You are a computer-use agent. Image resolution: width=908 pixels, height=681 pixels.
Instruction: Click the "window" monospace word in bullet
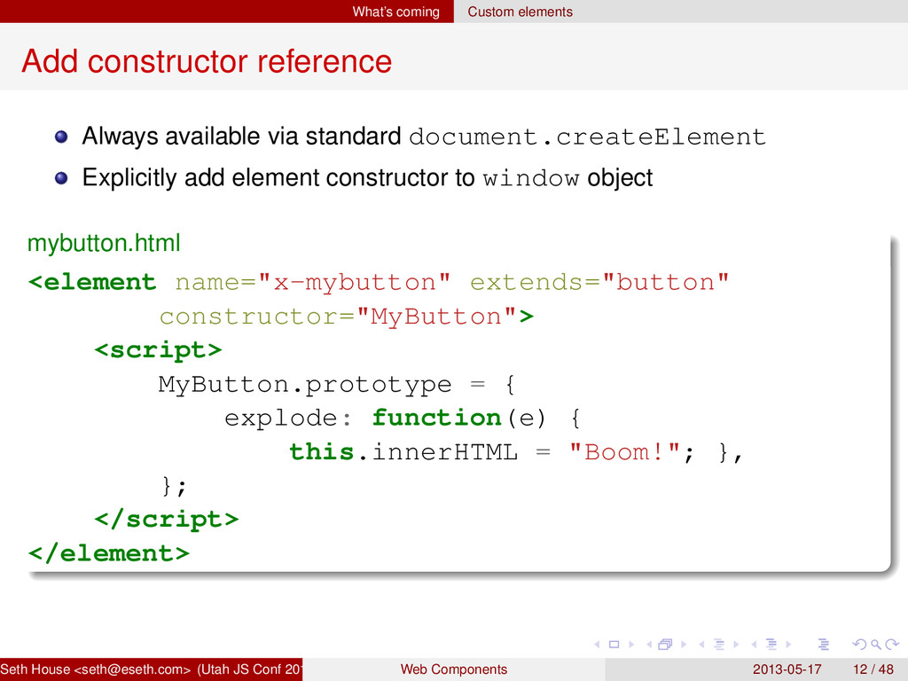531,178
